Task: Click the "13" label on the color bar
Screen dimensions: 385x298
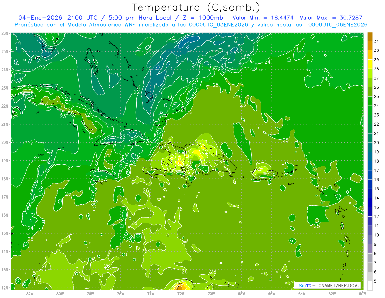Action: [376, 207]
